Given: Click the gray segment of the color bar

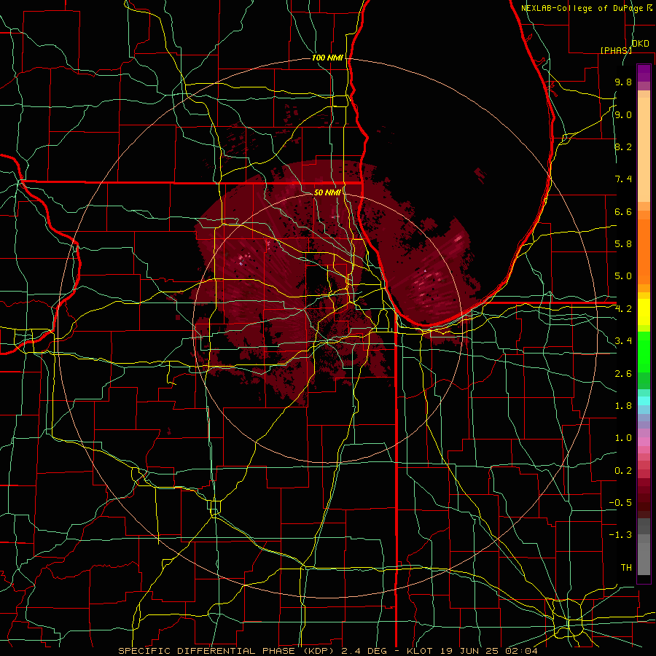Looking at the screenshot, I should coord(644,548).
